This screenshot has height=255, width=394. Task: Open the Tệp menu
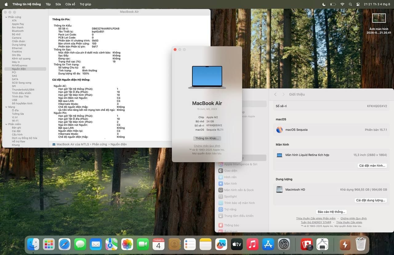click(48, 4)
